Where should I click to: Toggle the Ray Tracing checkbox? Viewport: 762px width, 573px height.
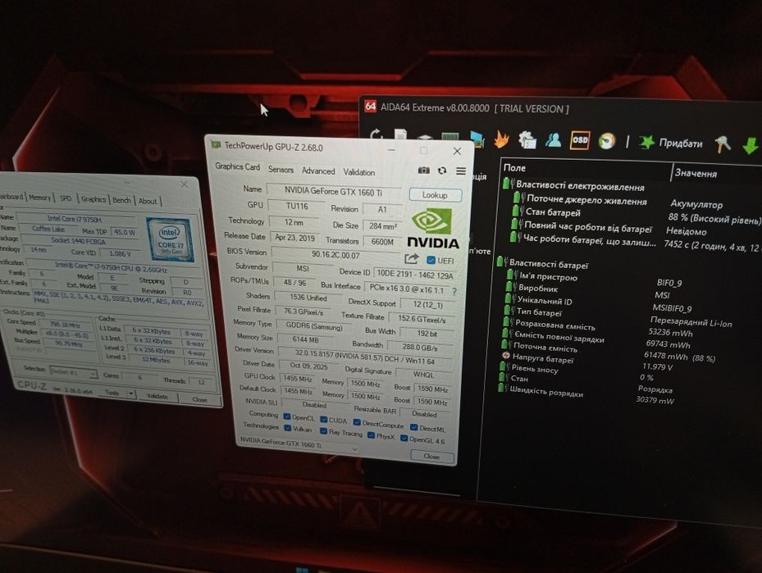323,430
